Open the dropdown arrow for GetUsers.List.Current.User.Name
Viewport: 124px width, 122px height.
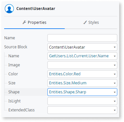pos(115,56)
